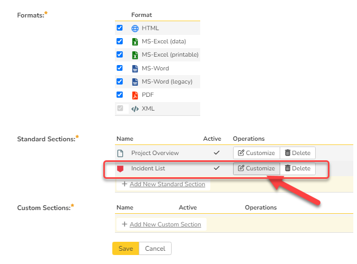Screen dimensions: 357x264
Task: Click the MS-Word document icon
Action: [x=135, y=68]
